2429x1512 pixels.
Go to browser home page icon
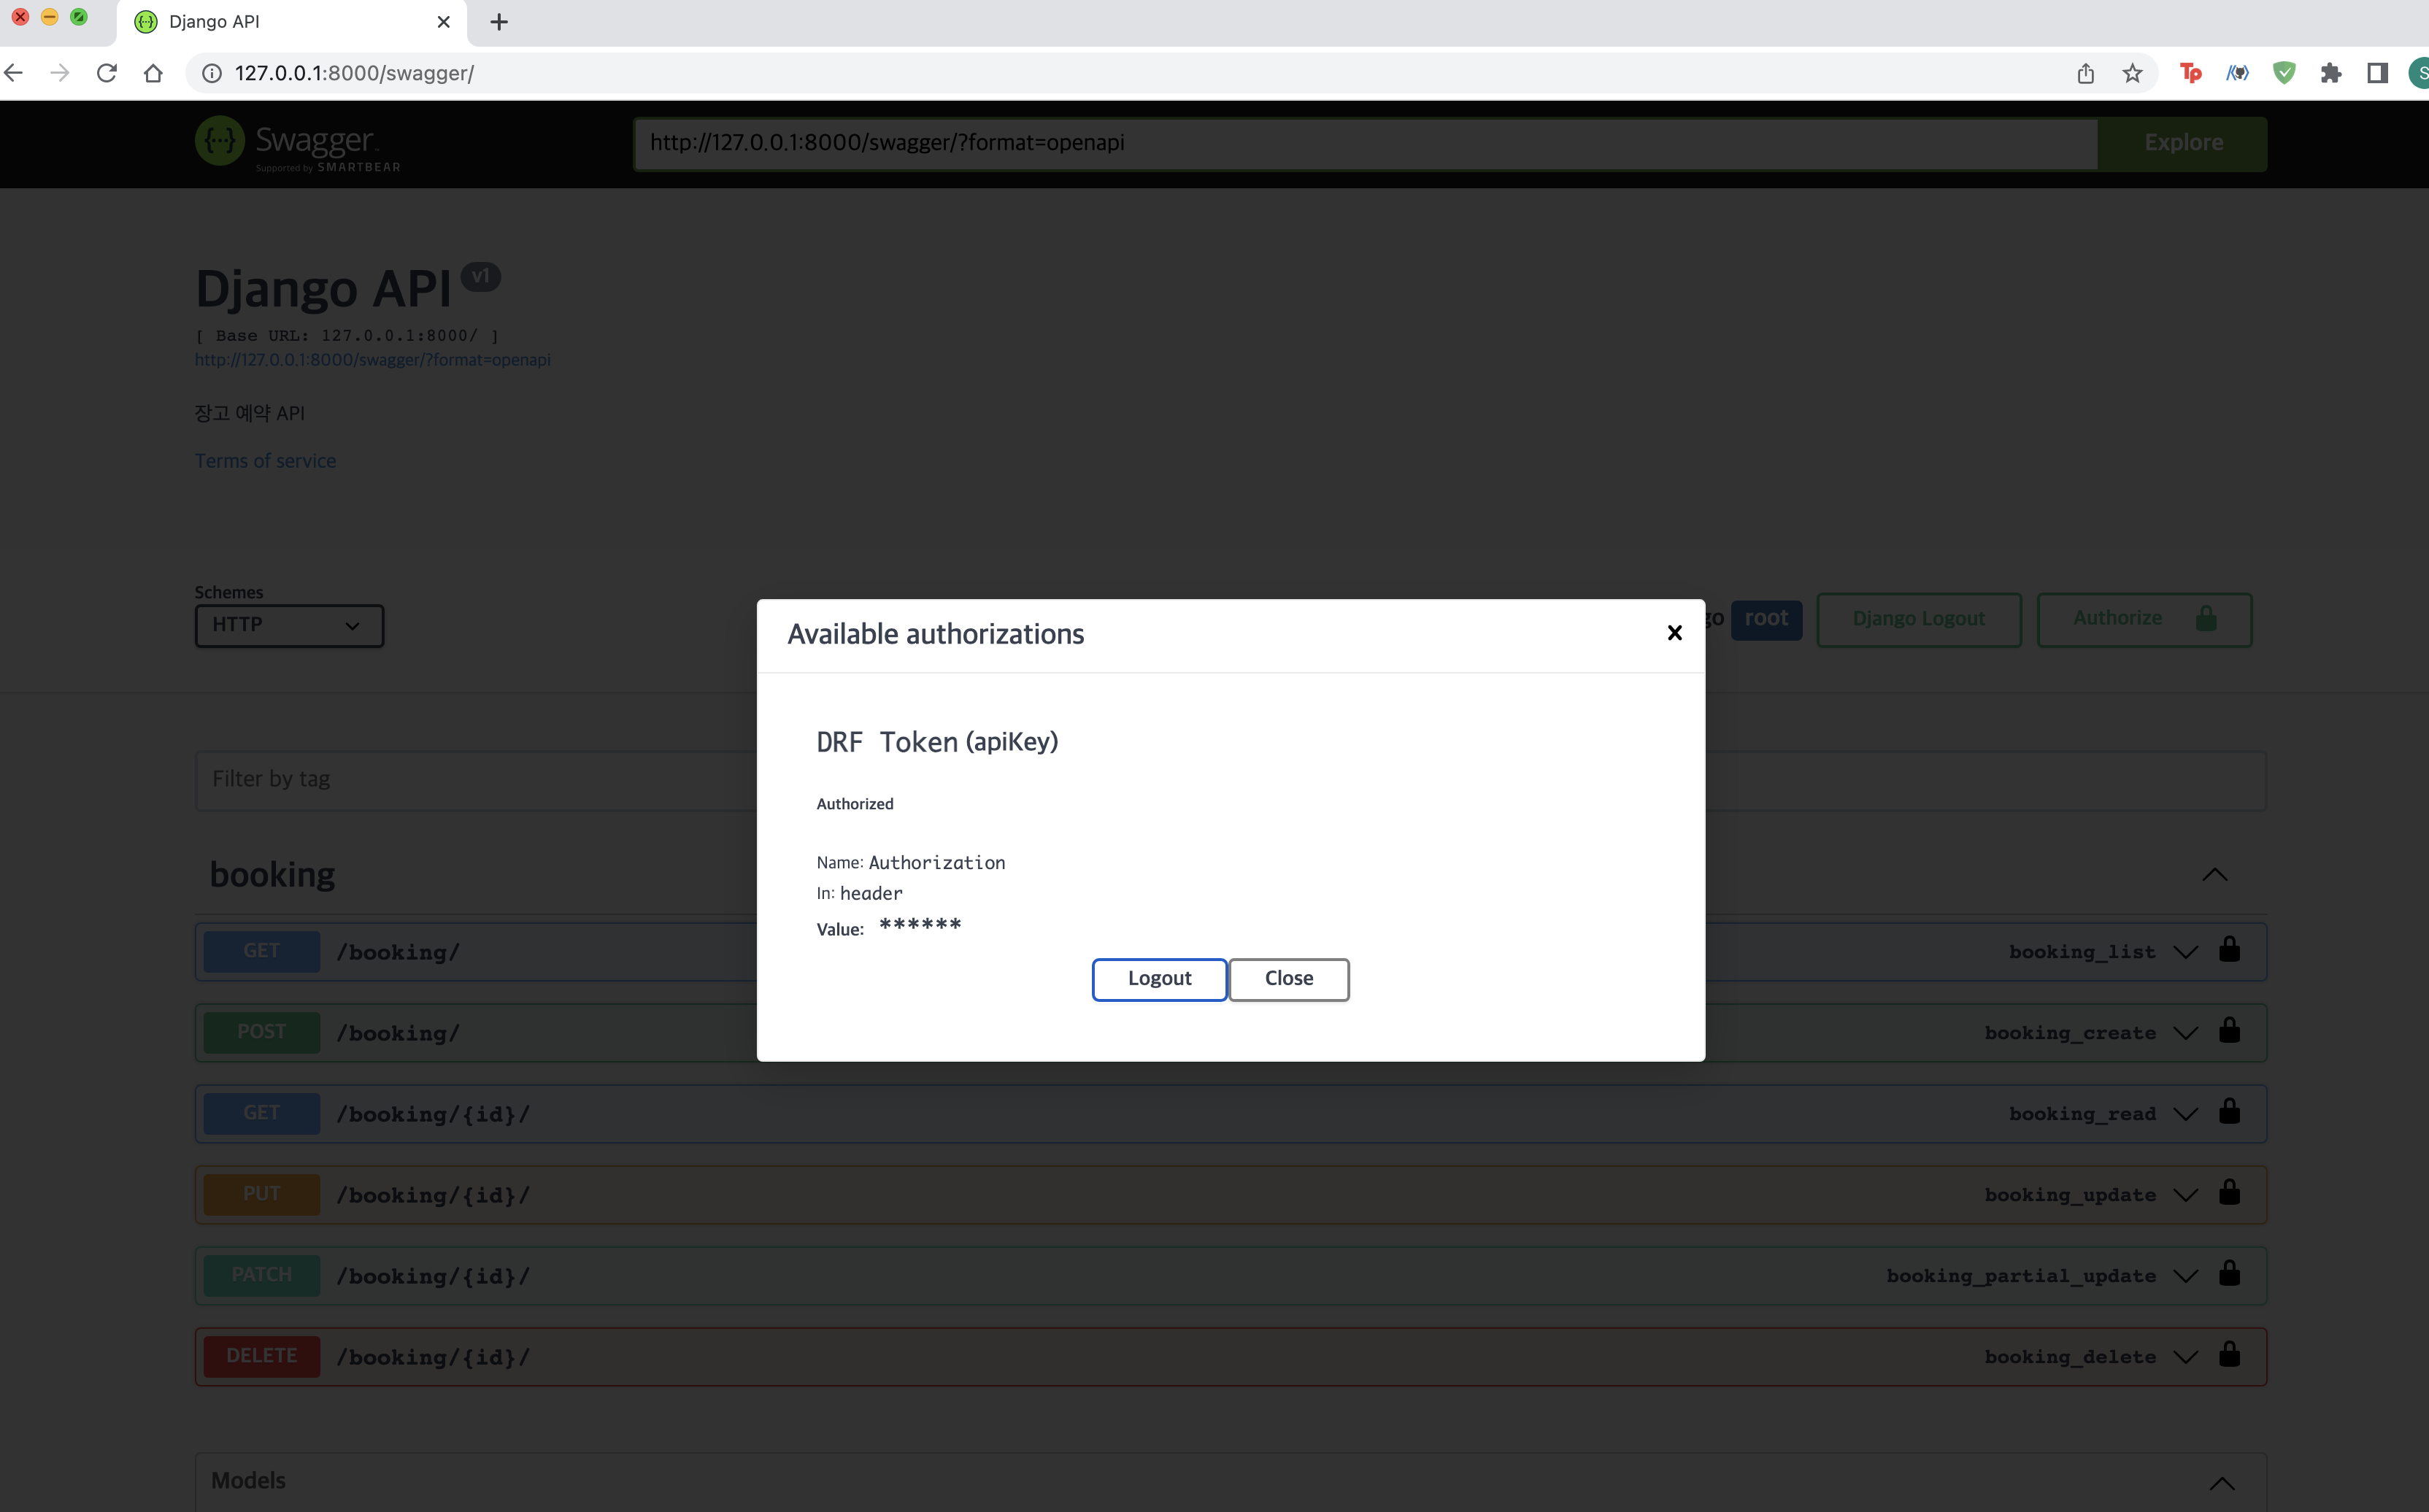153,73
